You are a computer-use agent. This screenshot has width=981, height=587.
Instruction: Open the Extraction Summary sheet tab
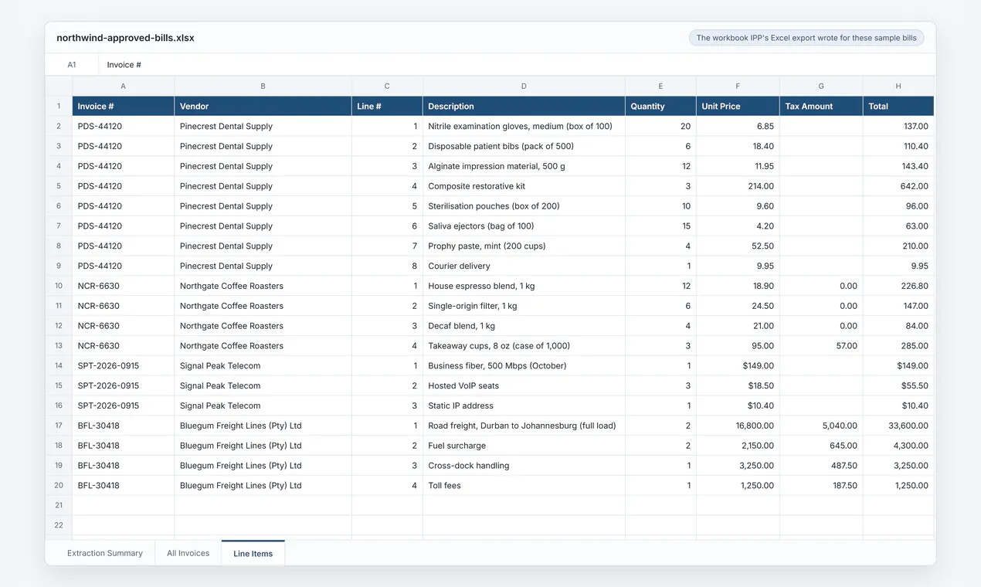pos(105,553)
